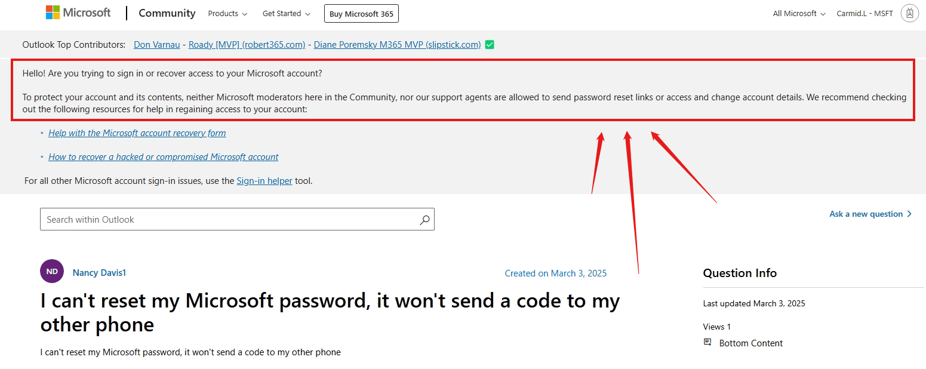The height and width of the screenshot is (369, 926).
Task: Open How to recover a hacked account link
Action: (163, 156)
